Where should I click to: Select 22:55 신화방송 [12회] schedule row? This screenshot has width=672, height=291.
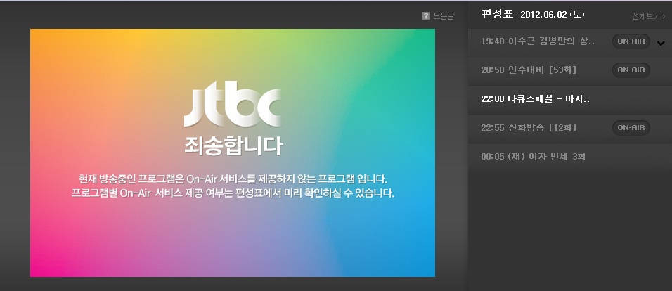[570, 129]
